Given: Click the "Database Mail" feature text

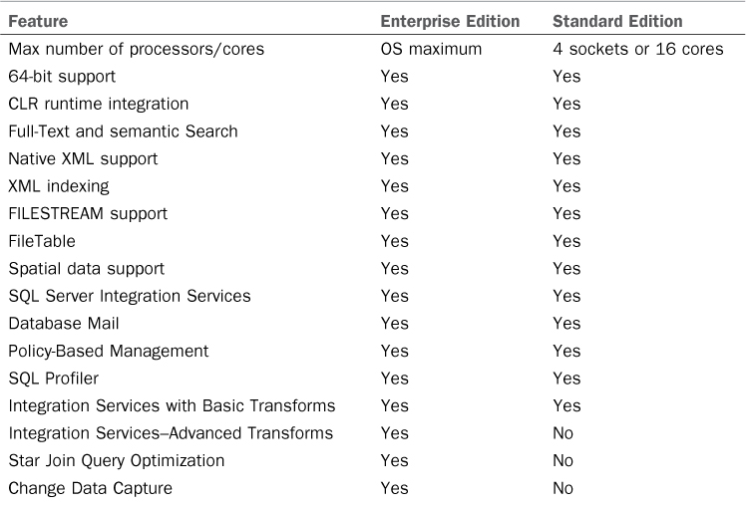Looking at the screenshot, I should pos(61,324).
